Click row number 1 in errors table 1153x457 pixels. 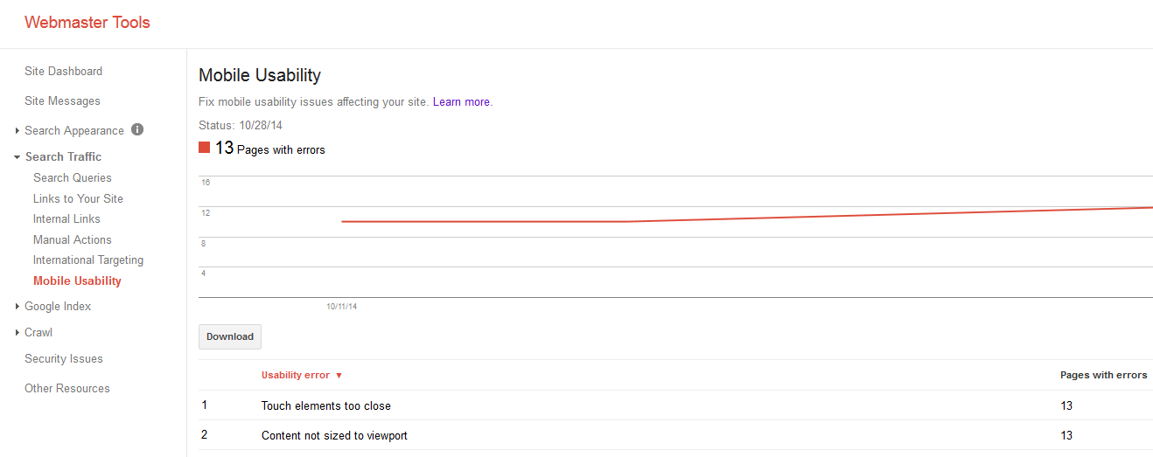pos(205,405)
